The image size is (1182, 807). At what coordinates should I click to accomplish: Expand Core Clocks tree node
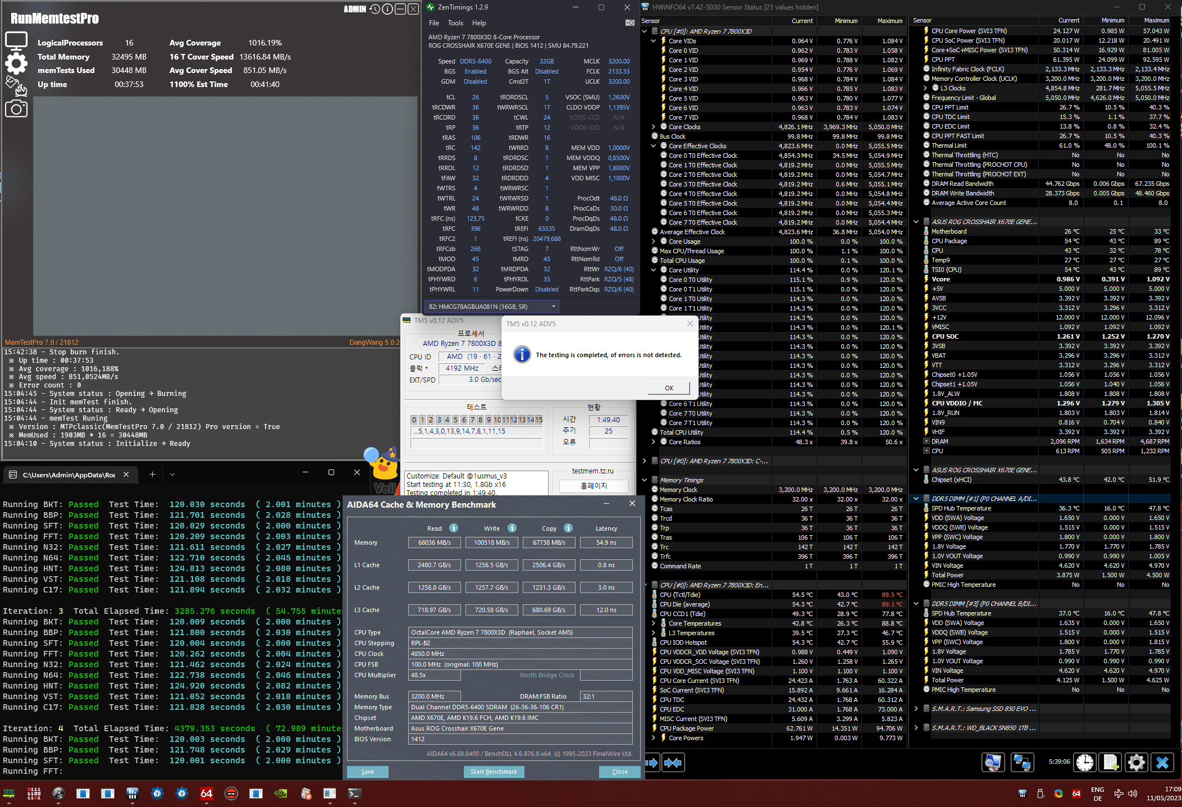tap(654, 127)
